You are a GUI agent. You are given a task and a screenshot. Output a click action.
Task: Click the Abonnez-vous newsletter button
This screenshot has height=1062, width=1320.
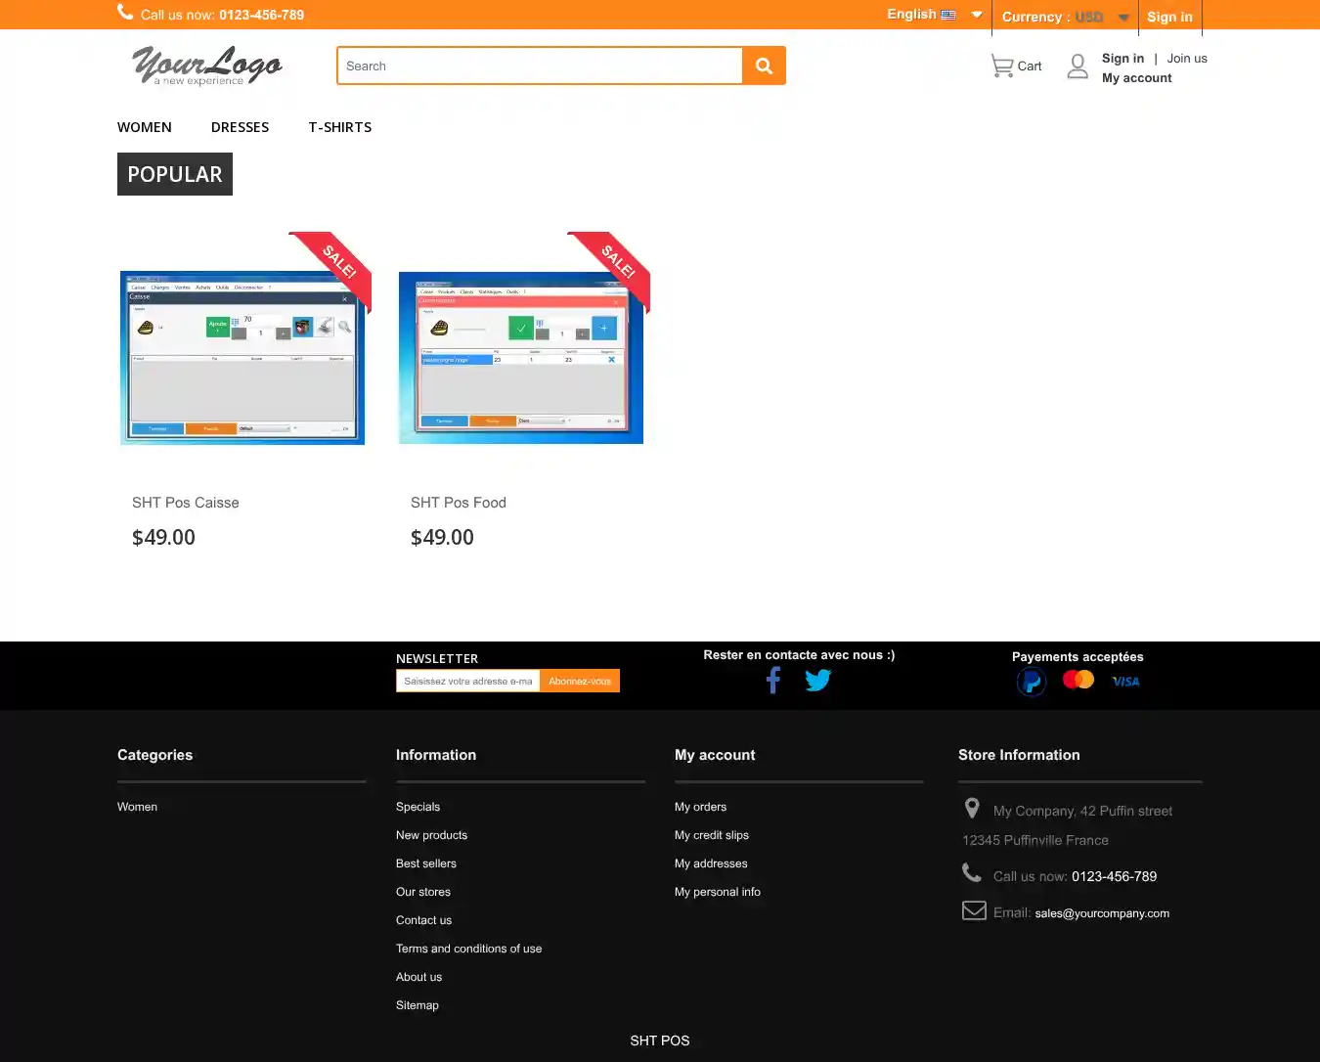(x=580, y=681)
